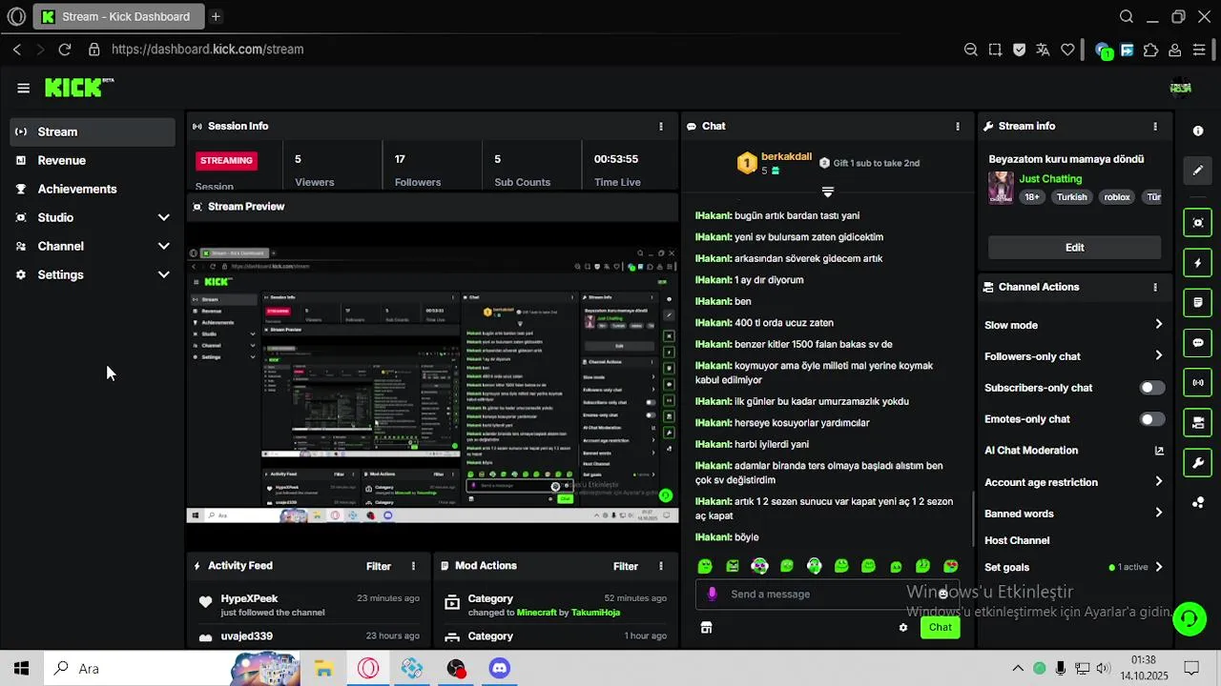This screenshot has height=686, width=1221.
Task: Toggle Subscribers-only chat switch
Action: (x=1152, y=388)
